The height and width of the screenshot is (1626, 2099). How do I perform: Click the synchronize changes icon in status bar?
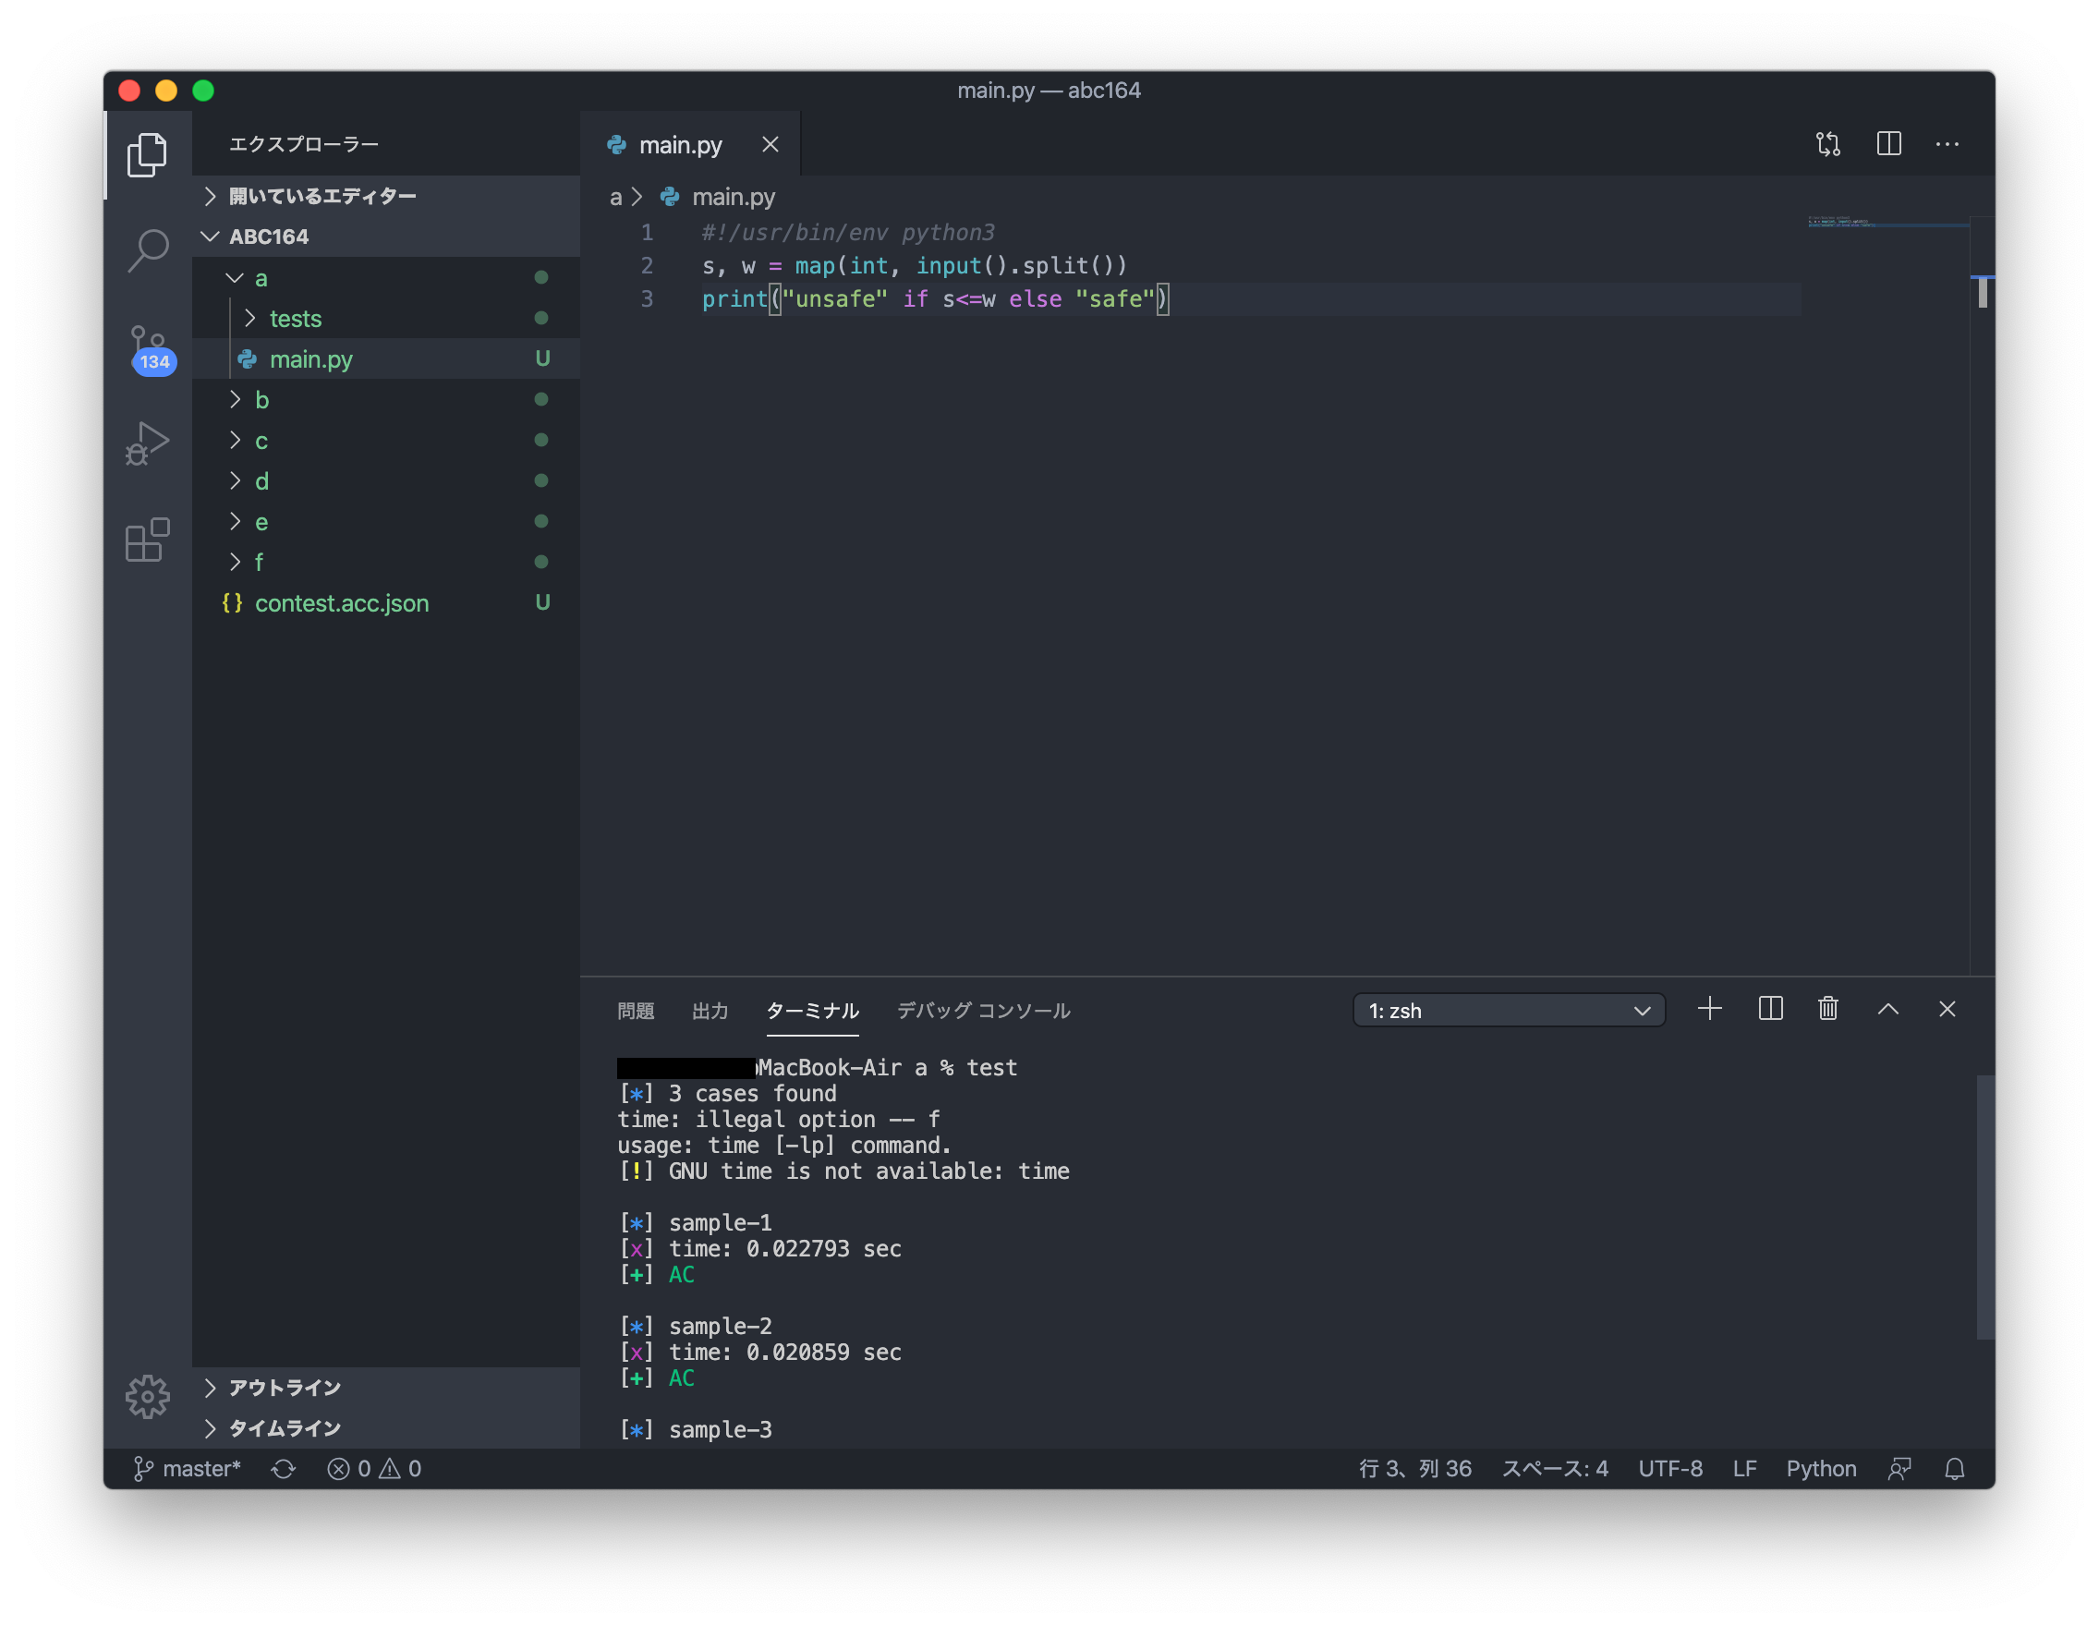(x=283, y=1468)
